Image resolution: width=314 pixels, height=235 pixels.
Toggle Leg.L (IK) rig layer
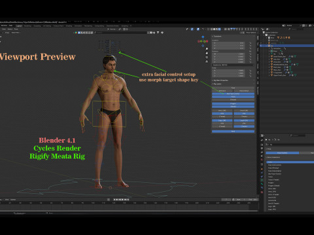click(x=222, y=121)
